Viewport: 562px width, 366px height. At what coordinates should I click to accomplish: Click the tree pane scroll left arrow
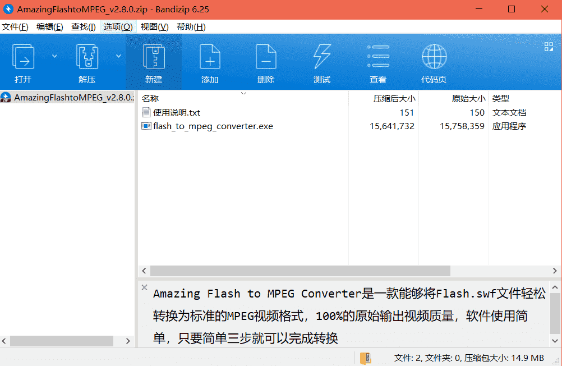(x=4, y=341)
